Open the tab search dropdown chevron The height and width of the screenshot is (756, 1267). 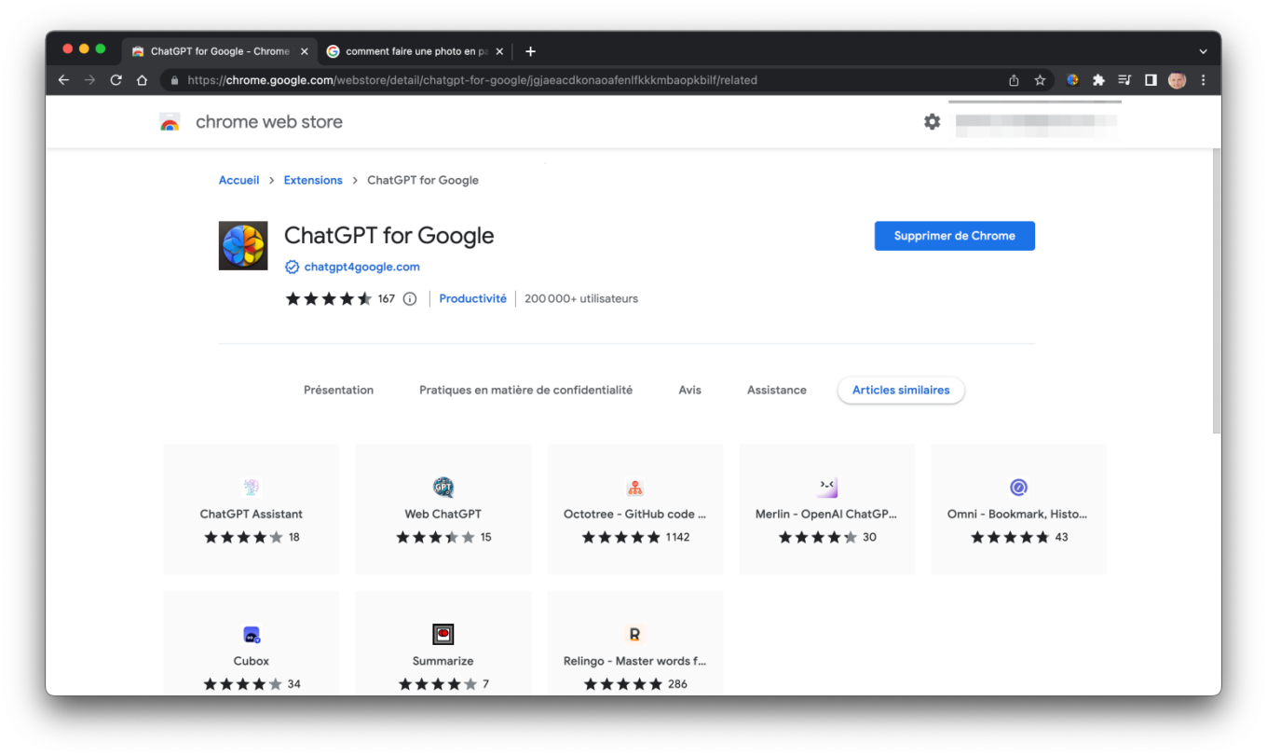pyautogui.click(x=1203, y=51)
